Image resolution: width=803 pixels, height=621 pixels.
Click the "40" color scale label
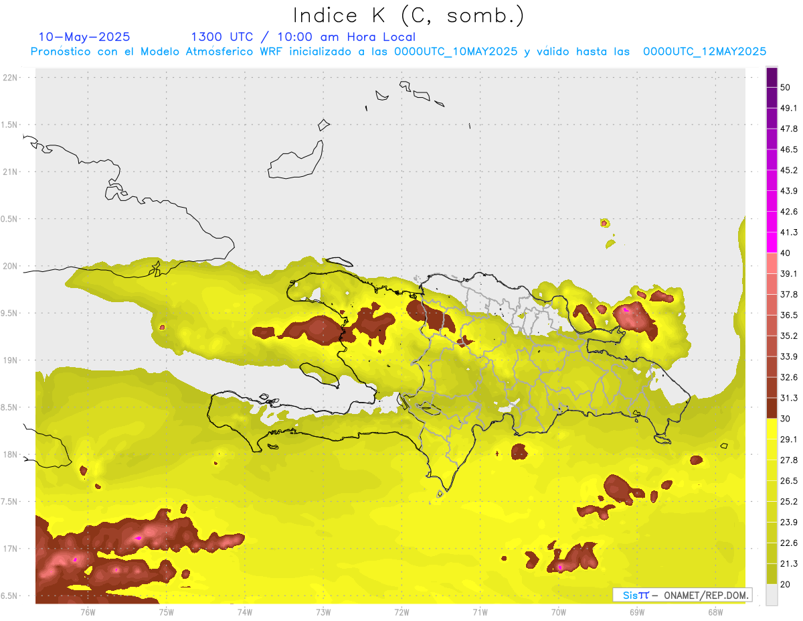(786, 253)
